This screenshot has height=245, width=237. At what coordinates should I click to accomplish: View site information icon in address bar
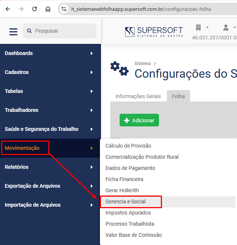[x=64, y=9]
